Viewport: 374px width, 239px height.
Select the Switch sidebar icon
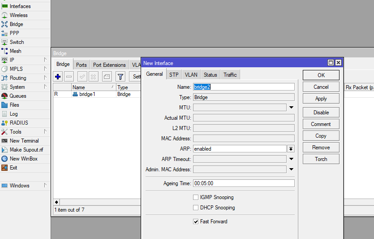(4, 42)
